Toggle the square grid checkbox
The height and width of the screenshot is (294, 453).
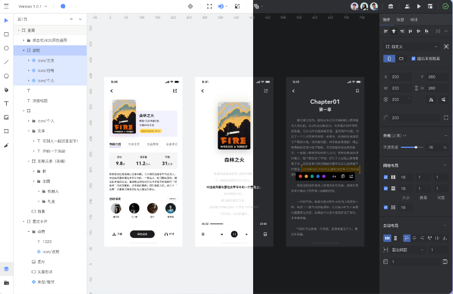click(x=386, y=207)
